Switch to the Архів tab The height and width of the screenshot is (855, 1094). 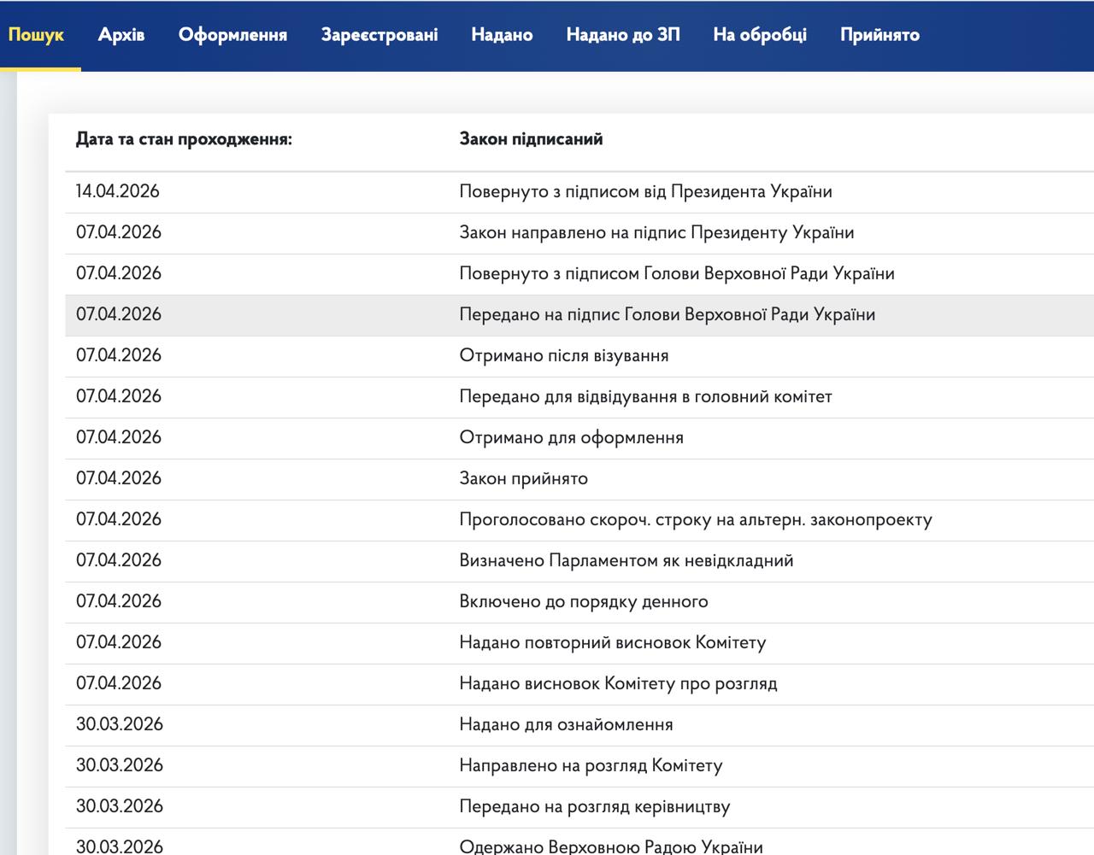coord(121,35)
